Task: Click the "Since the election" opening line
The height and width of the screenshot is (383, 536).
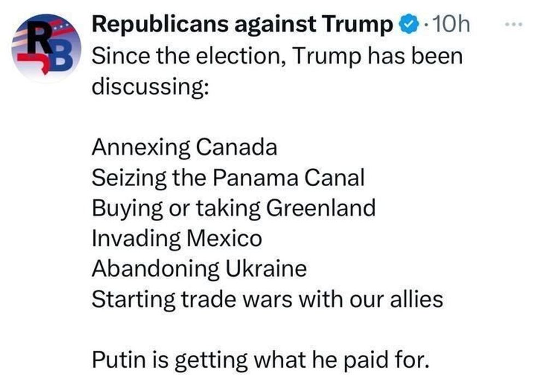Action: (x=185, y=56)
